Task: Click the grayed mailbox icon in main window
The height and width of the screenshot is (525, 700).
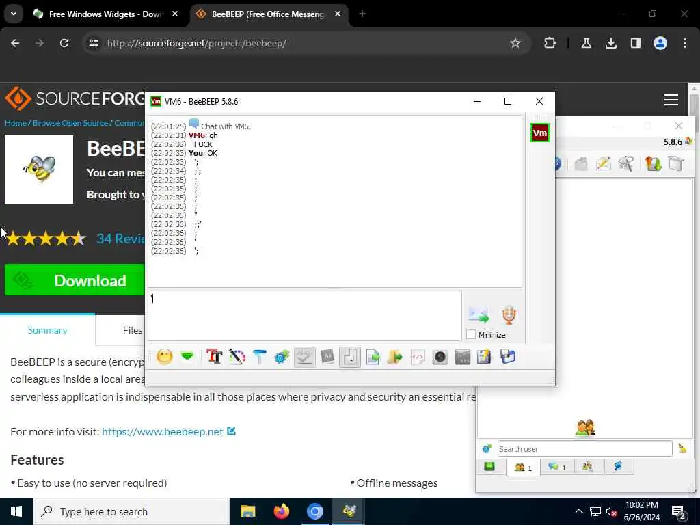Action: point(581,163)
